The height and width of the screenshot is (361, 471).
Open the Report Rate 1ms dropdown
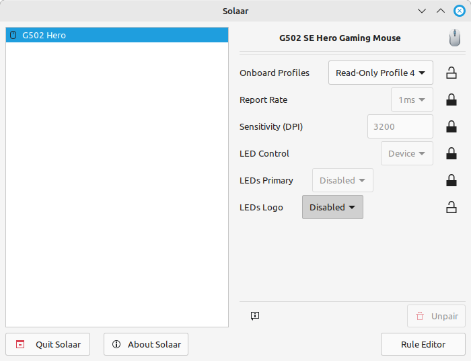(412, 99)
